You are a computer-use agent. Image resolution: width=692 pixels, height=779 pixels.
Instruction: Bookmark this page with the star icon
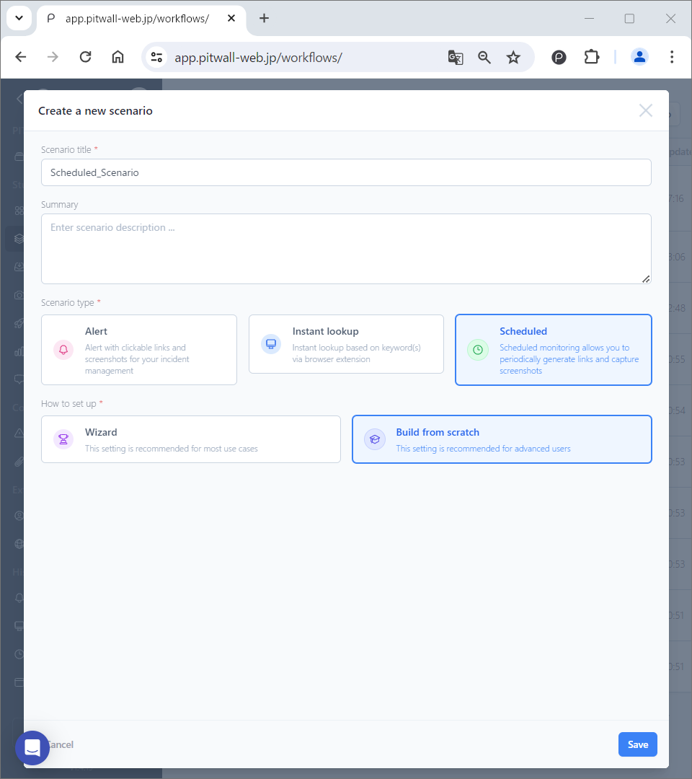coord(513,57)
